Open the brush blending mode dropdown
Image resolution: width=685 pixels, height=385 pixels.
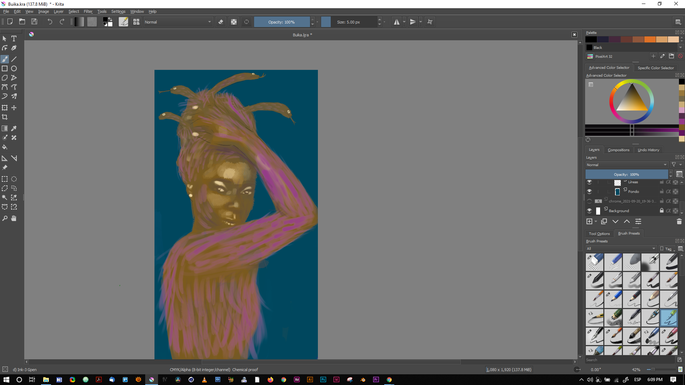[178, 22]
